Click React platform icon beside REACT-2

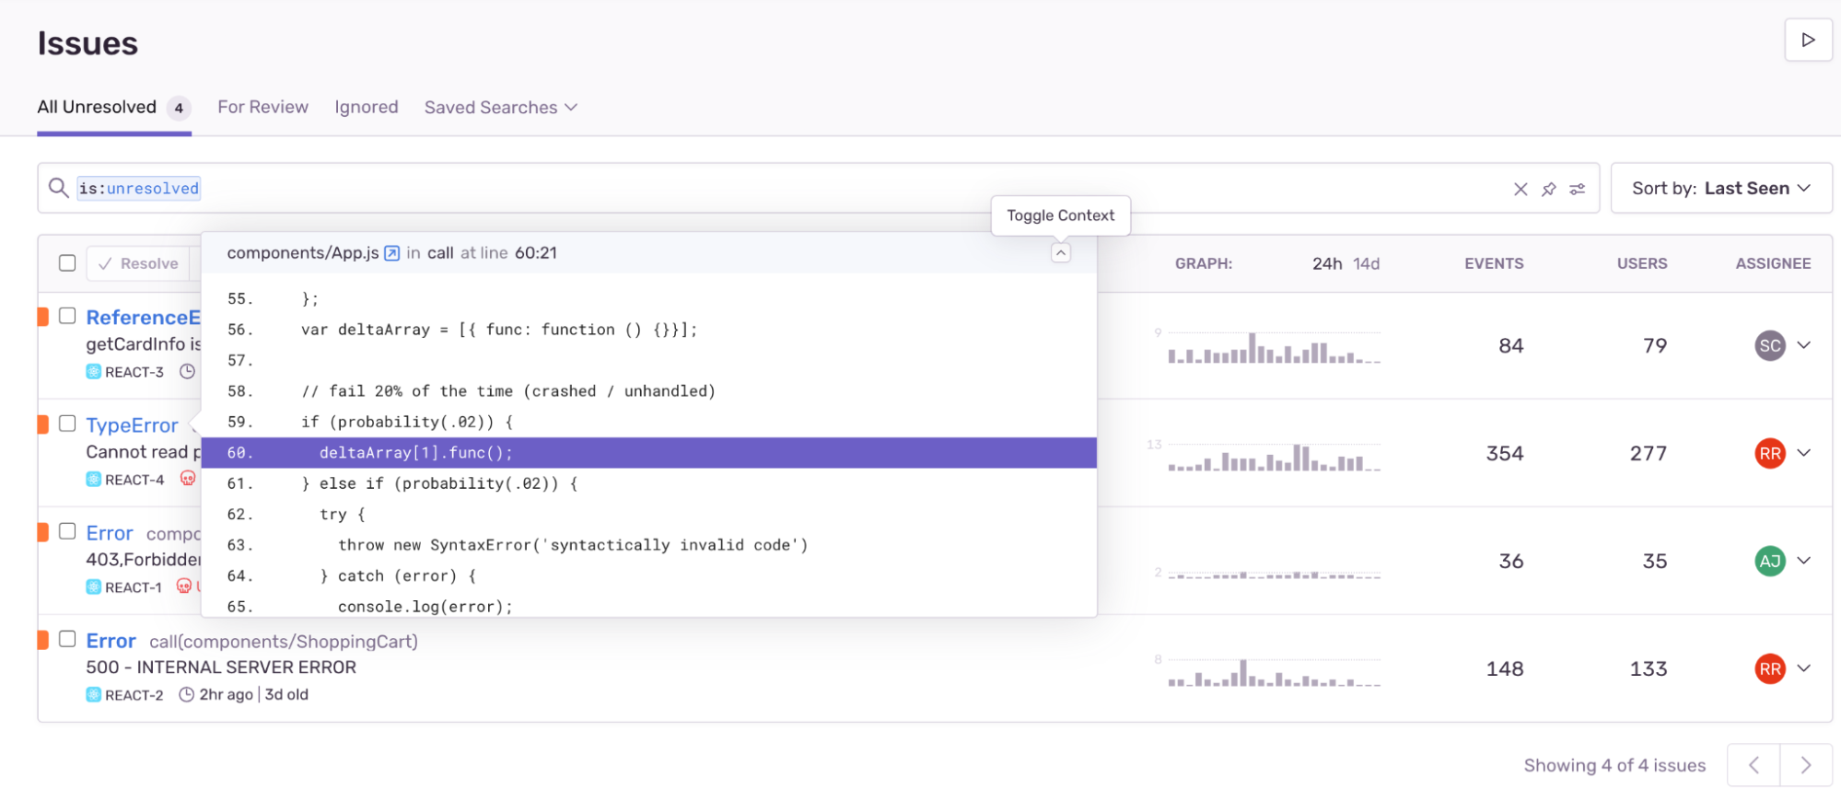click(94, 695)
